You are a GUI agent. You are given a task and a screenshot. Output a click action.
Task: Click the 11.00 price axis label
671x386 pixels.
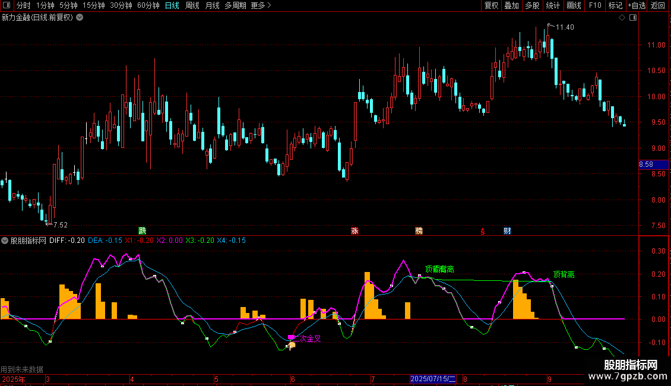(x=656, y=45)
